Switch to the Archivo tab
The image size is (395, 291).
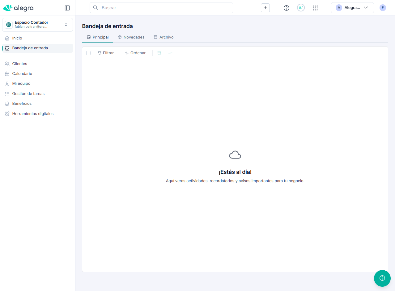[x=164, y=37]
